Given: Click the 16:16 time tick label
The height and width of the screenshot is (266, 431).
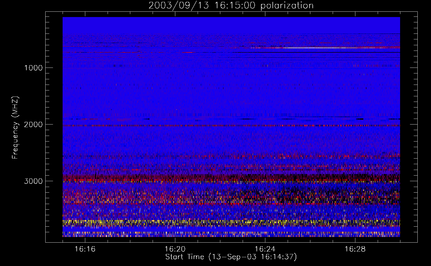Looking at the screenshot, I should point(85,249).
